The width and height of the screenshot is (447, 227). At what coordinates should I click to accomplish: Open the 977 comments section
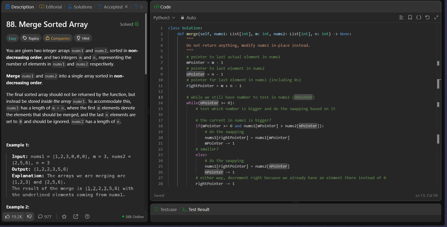click(45, 217)
